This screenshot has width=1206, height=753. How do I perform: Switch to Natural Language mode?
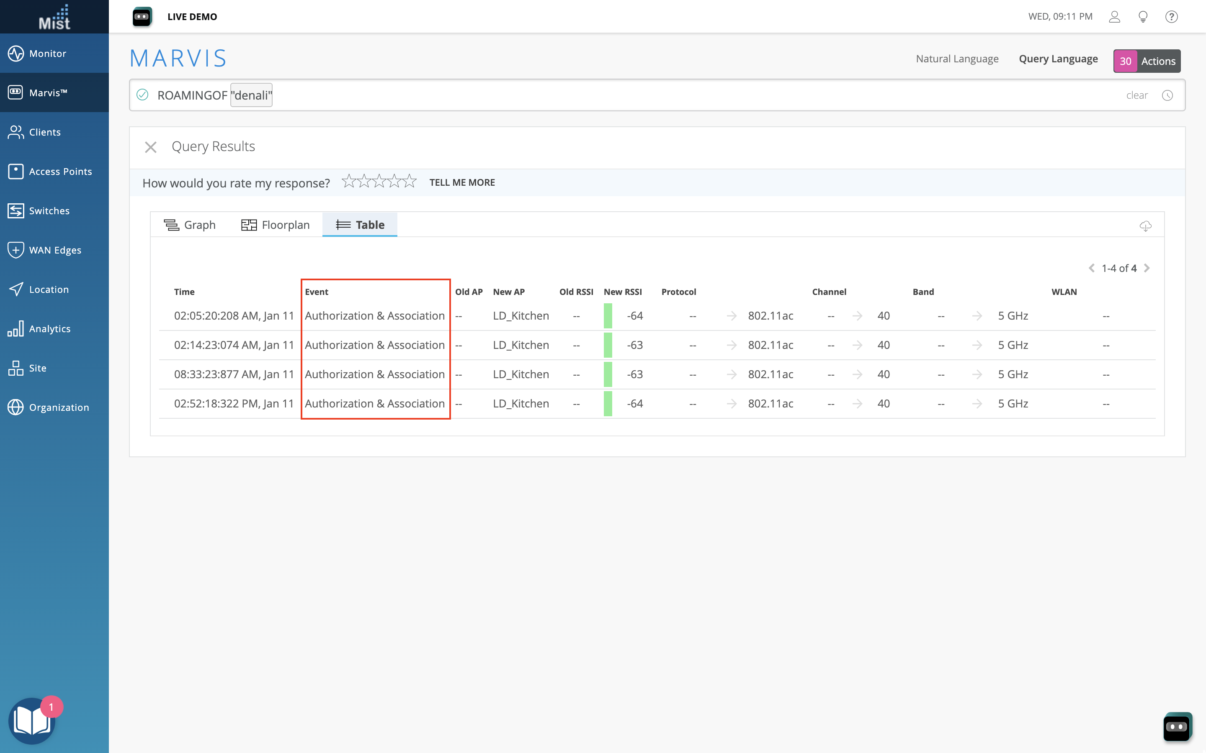pyautogui.click(x=957, y=59)
